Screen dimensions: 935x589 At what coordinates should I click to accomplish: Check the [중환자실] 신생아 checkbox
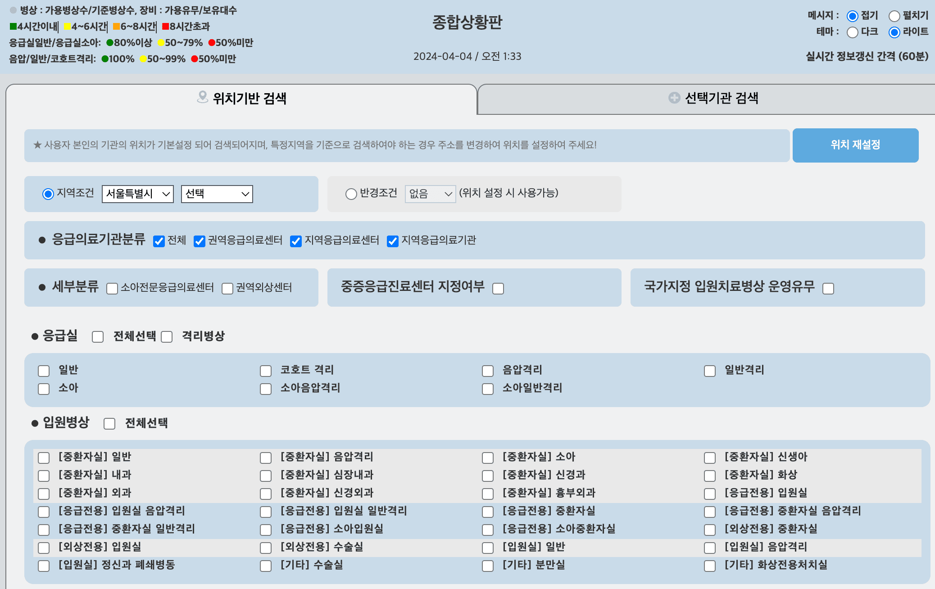(710, 458)
